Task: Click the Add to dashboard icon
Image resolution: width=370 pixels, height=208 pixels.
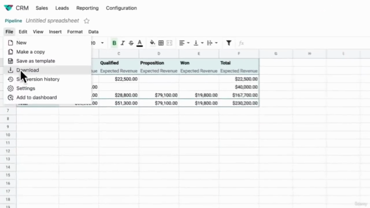Action: pyautogui.click(x=10, y=98)
